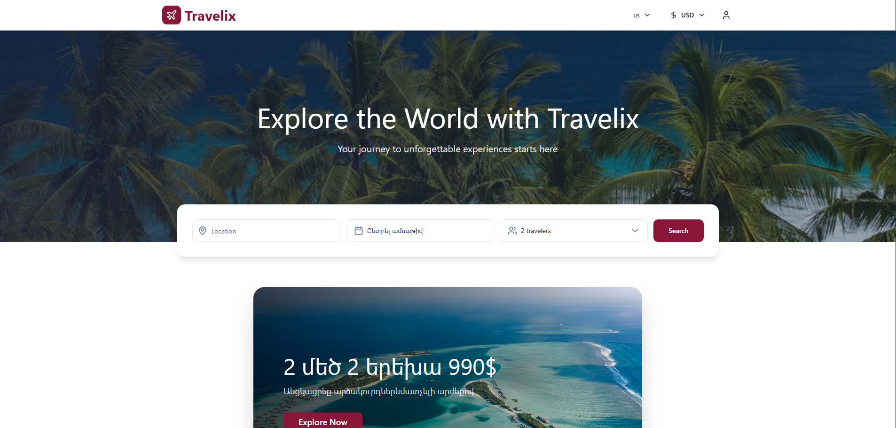
Task: Click the travelers people icon
Action: tap(512, 231)
